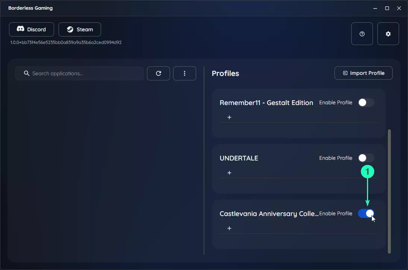The width and height of the screenshot is (408, 270).
Task: Focus the Search applications field
Action: (x=79, y=73)
